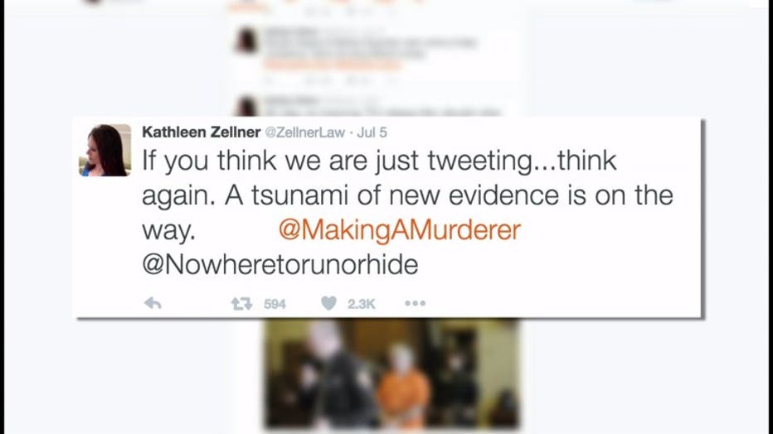This screenshot has width=773, height=434.
Task: Click the tweet text about a tsunami of evidence
Action: point(407,195)
